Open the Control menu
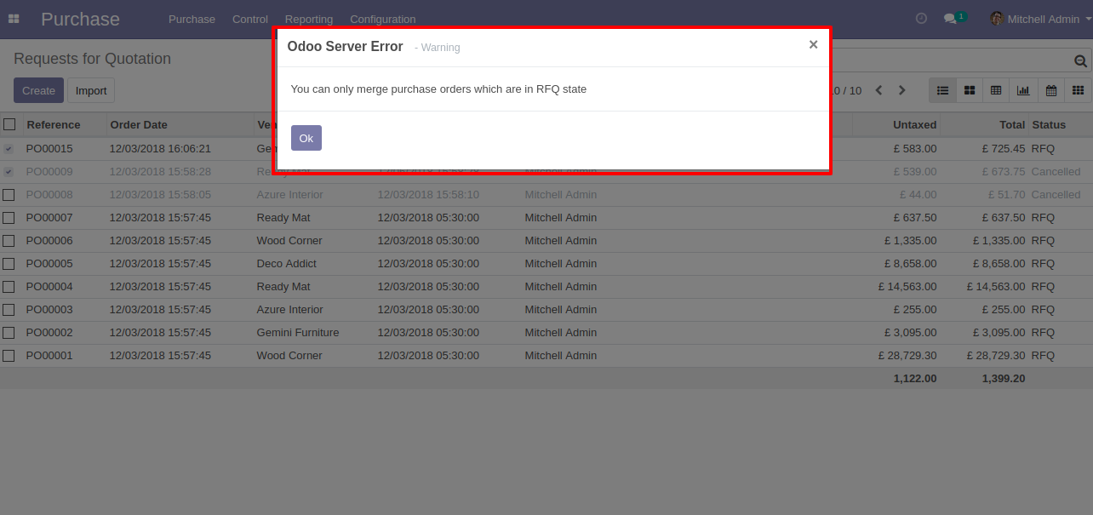Image resolution: width=1093 pixels, height=515 pixels. pos(250,19)
